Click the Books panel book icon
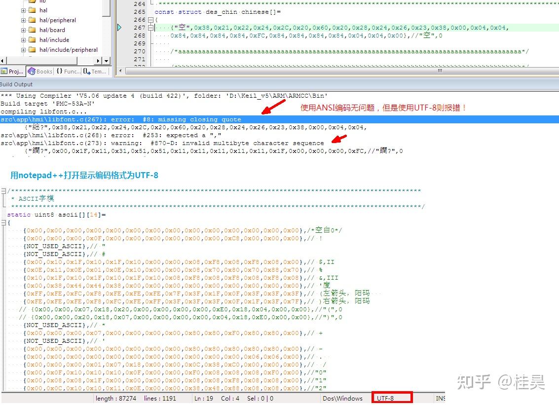Image resolution: width=559 pixels, height=405 pixels. 33,71
